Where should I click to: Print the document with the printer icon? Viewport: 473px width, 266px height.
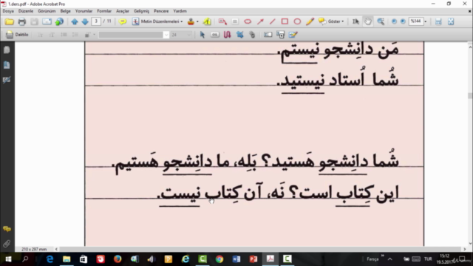coord(21,21)
